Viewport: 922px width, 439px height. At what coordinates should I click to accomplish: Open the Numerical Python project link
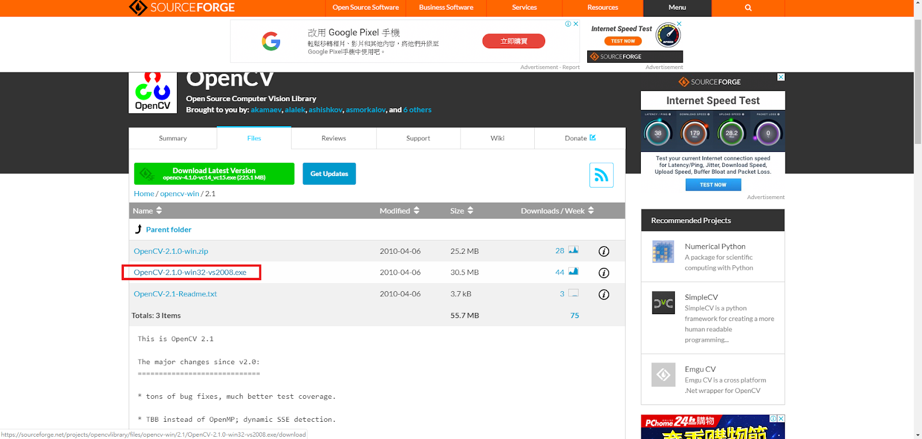(x=715, y=246)
